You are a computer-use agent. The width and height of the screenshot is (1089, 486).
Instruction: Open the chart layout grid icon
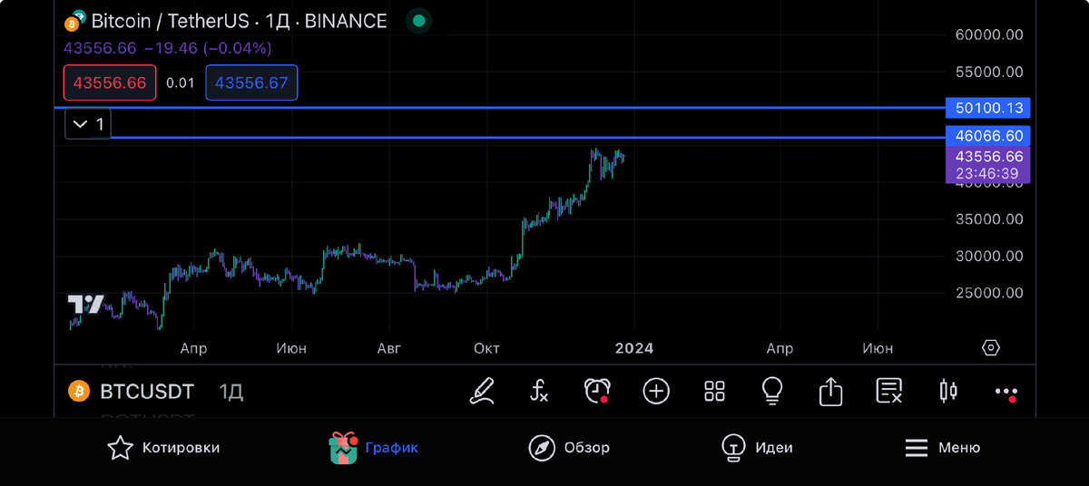715,391
